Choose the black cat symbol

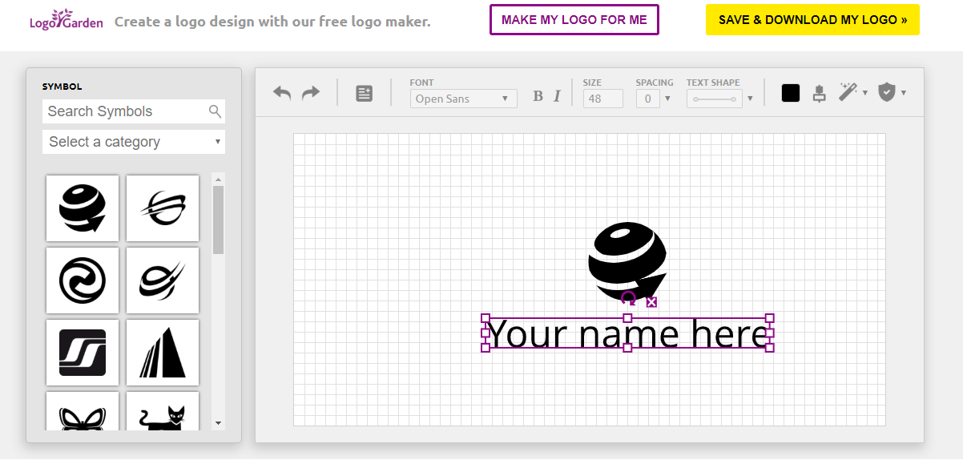coord(163,411)
